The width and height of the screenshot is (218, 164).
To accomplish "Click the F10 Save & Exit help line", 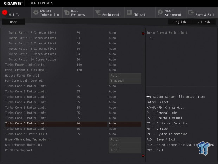I will point(161,139).
